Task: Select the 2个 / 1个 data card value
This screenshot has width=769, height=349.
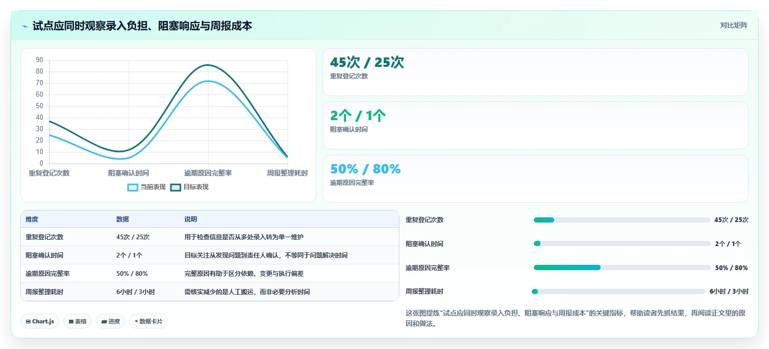Action: (x=358, y=116)
